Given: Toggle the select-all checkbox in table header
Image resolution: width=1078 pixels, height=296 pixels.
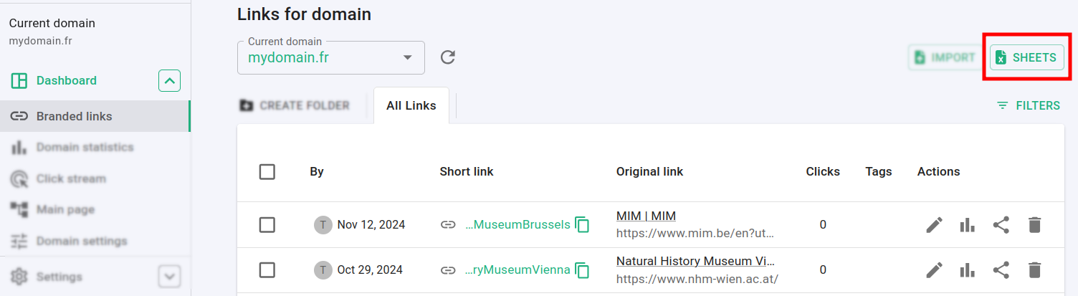Looking at the screenshot, I should click(267, 172).
